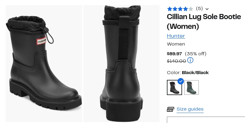Open the Hunter brand link

point(176,36)
